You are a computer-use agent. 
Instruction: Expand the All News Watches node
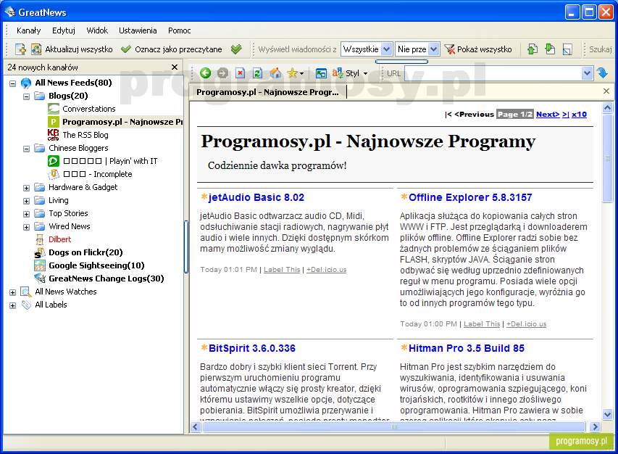point(12,292)
